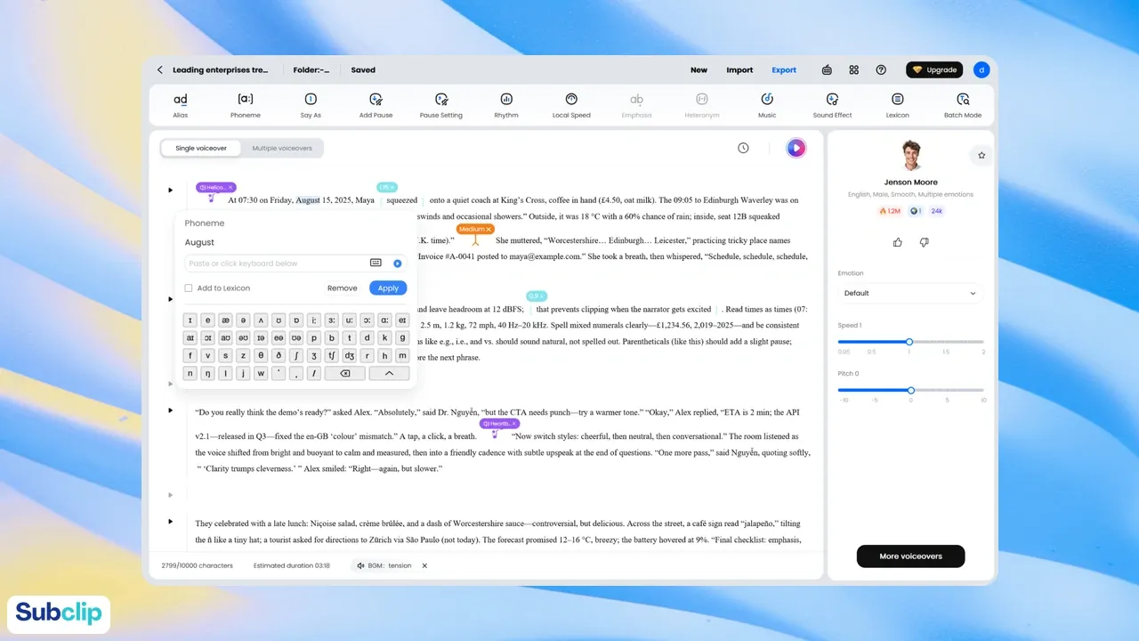Select the Single voiceover tab
This screenshot has width=1139, height=641.
click(201, 148)
